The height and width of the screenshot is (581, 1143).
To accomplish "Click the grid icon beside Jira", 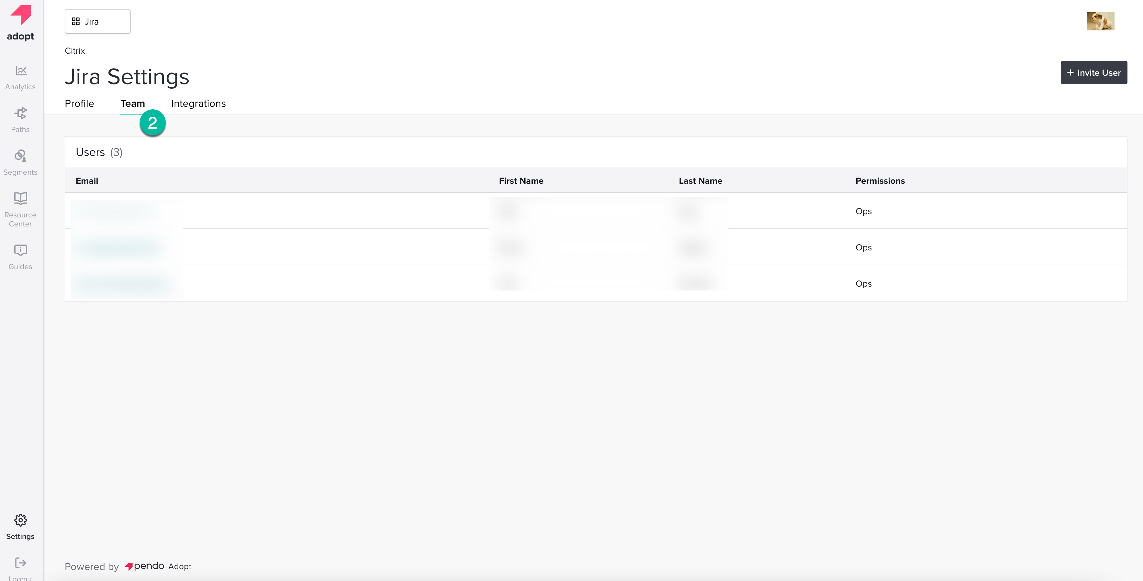I will click(x=76, y=21).
